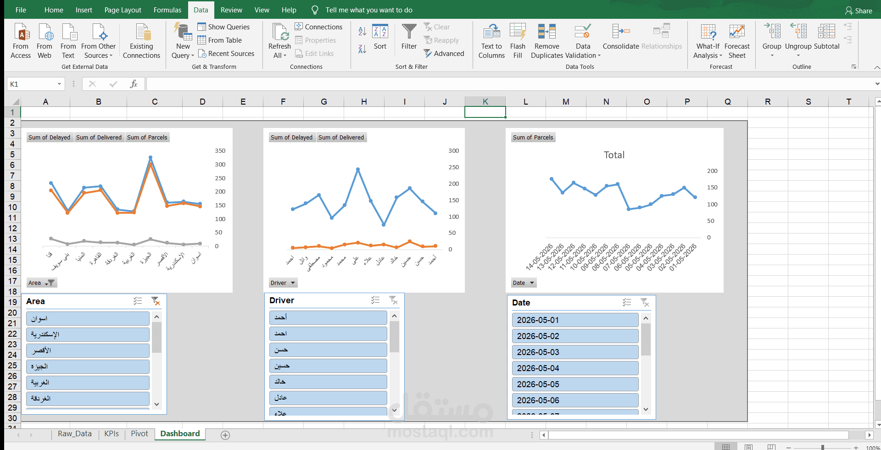Open Advanced filter options
Viewport: 881px width, 450px height.
(x=444, y=54)
